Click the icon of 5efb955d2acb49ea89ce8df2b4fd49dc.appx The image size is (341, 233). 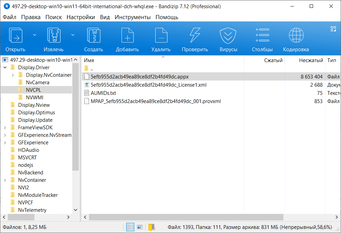click(87, 76)
